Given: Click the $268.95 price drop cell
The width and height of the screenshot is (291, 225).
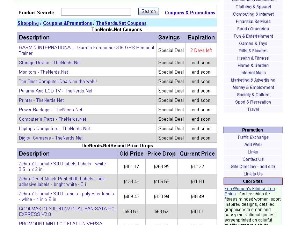Looking at the screenshot, I should [x=161, y=167].
